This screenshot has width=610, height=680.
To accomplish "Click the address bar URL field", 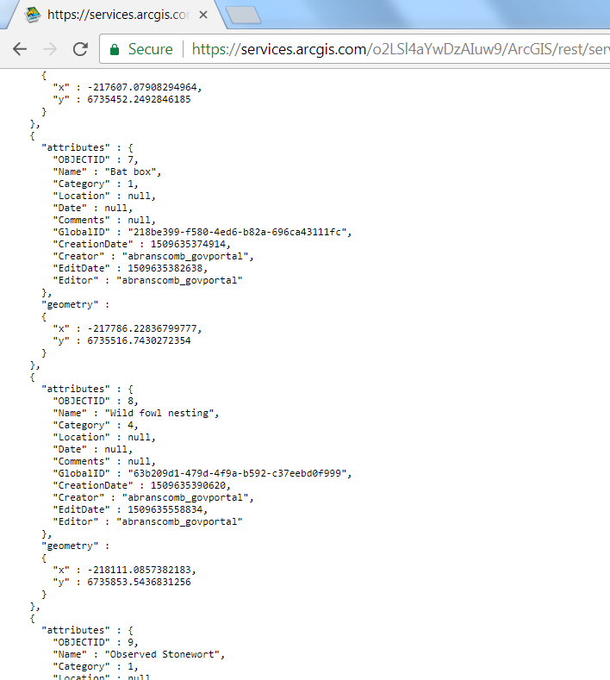I will coord(355,49).
